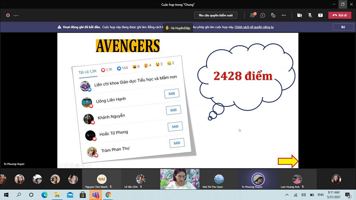Click the red recording indicator icon
This screenshot has height=200, width=356.
(x=8, y=15)
